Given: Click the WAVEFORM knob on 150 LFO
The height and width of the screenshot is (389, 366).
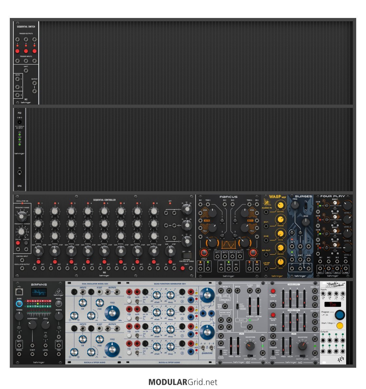Looking at the screenshot, I should tap(250, 346).
